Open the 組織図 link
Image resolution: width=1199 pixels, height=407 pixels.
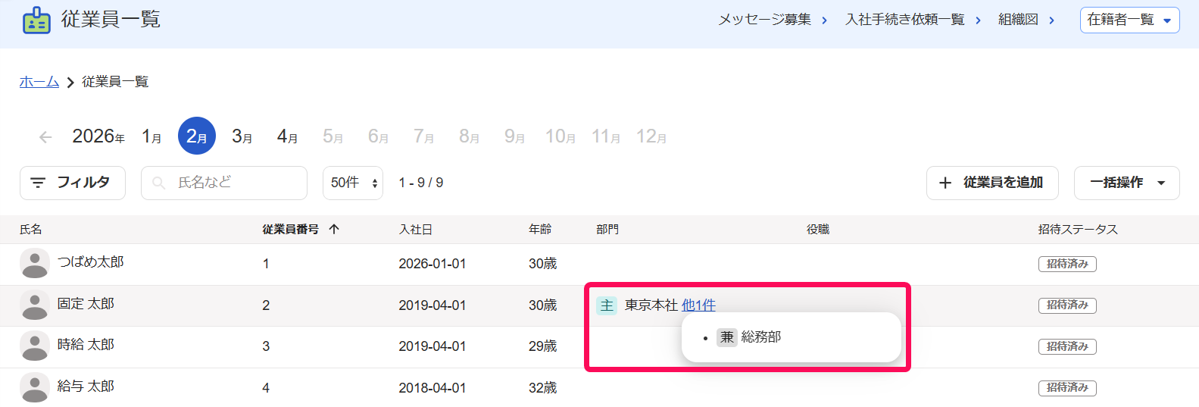click(x=1026, y=20)
